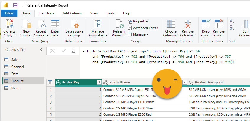Select the Sales query
Screen dimensions: 250x121
click(x=15, y=60)
